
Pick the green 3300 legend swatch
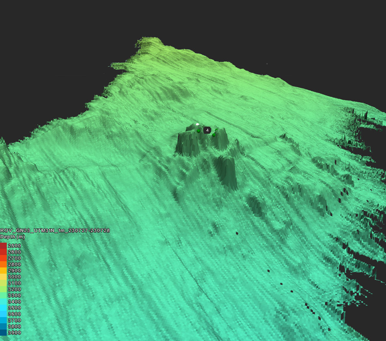3,295
